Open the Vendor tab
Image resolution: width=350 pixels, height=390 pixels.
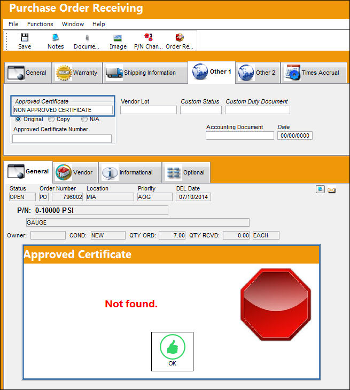[x=75, y=172]
